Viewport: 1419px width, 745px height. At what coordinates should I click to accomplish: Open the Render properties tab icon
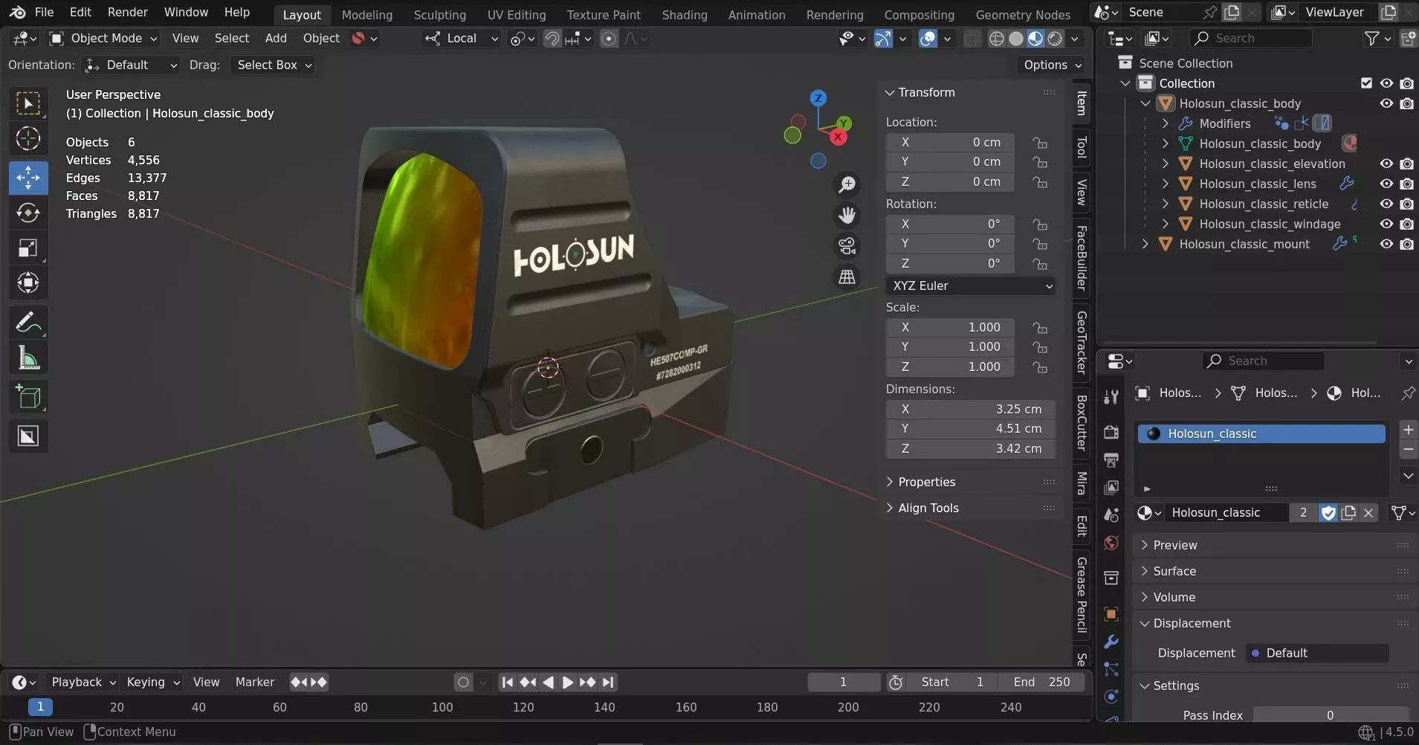point(1111,432)
